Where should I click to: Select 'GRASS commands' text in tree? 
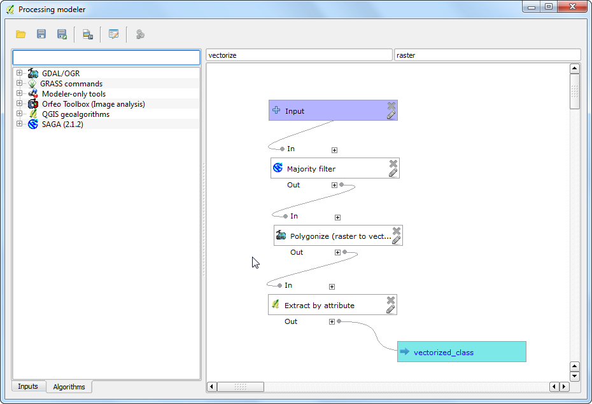(x=71, y=84)
